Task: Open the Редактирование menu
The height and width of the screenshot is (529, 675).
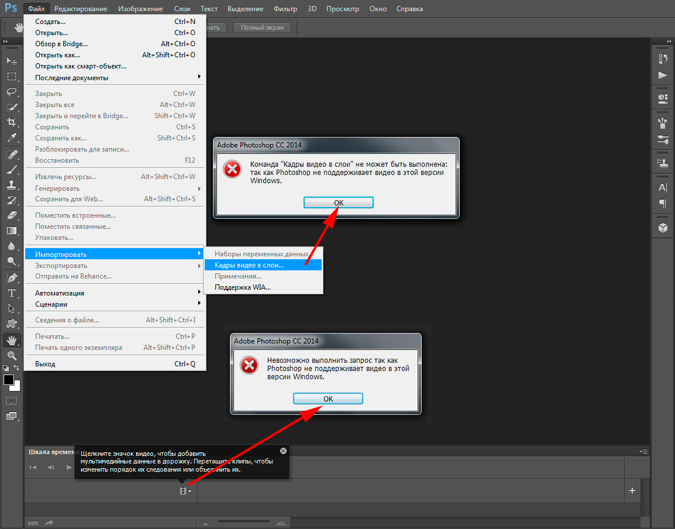Action: [81, 9]
